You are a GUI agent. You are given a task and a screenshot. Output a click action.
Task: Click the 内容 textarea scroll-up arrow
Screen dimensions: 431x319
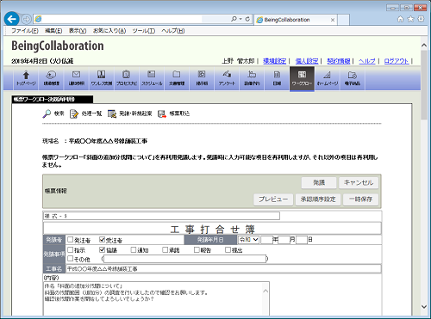point(265,291)
